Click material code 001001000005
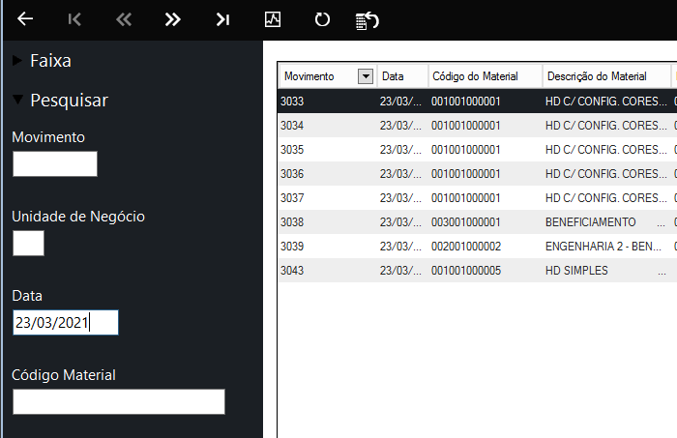The image size is (677, 438). coord(466,271)
